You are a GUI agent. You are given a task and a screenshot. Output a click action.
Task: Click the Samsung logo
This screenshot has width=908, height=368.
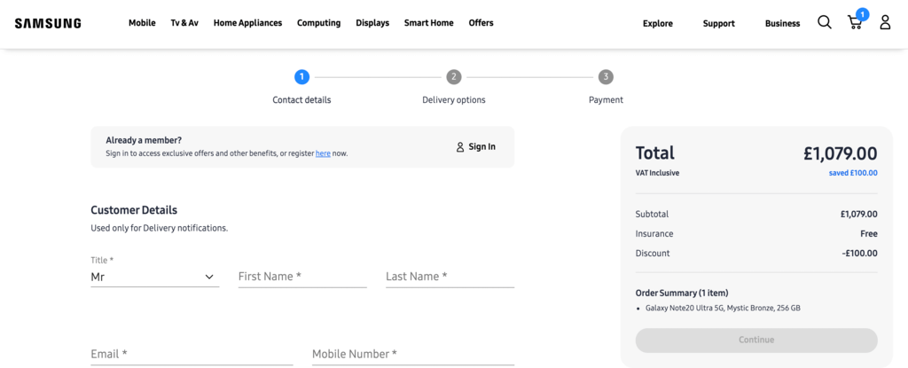tap(48, 23)
